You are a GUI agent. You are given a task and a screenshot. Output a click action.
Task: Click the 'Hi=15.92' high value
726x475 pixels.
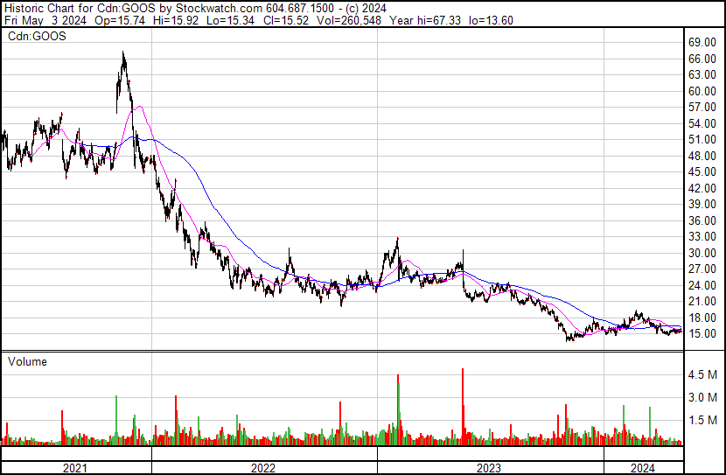pyautogui.click(x=176, y=20)
